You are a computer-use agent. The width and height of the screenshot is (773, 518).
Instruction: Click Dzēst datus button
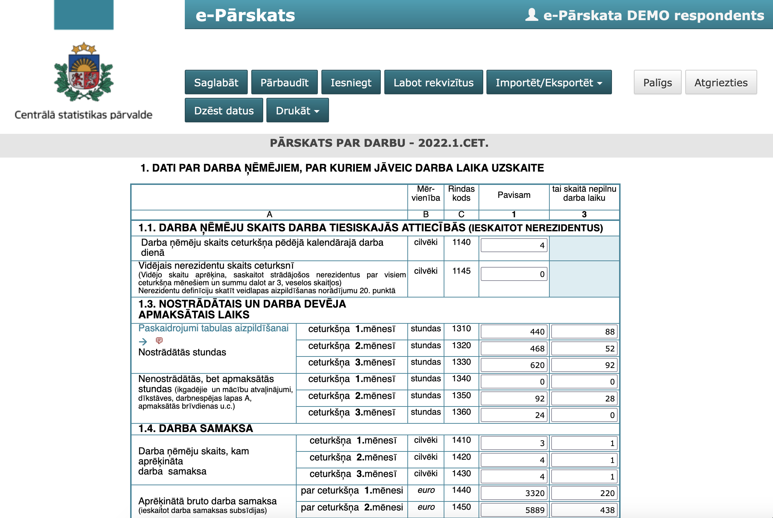click(224, 111)
